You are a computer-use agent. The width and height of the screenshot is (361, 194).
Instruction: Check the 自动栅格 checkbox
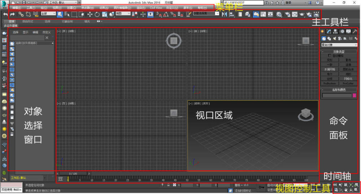click(330, 55)
